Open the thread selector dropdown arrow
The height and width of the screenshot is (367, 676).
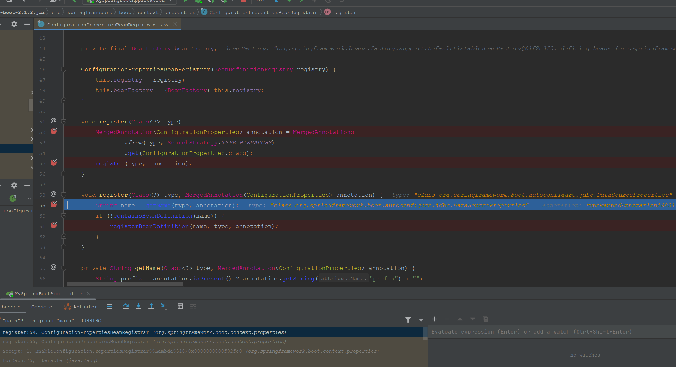[x=421, y=320]
